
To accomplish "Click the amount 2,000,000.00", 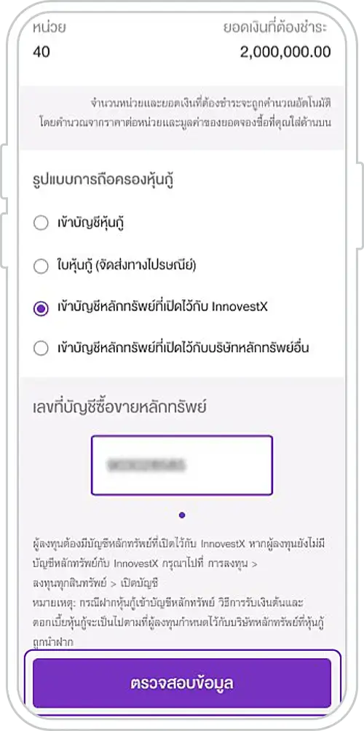I will (285, 52).
